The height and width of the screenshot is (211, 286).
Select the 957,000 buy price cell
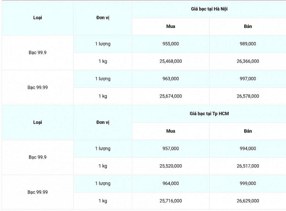(x=171, y=148)
